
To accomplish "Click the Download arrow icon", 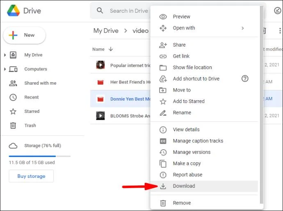I will pyautogui.click(x=163, y=186).
